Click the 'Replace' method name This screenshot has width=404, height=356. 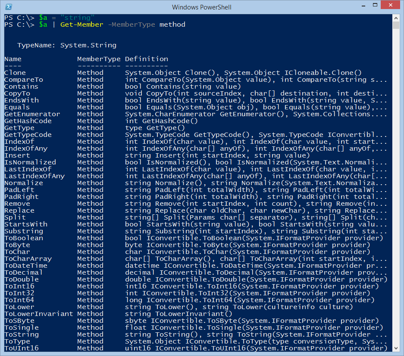click(19, 211)
